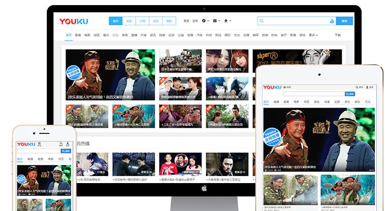Open the 音乐 channel on desktop nav bar
Viewport: 385px width, 211px height.
[x=106, y=35]
